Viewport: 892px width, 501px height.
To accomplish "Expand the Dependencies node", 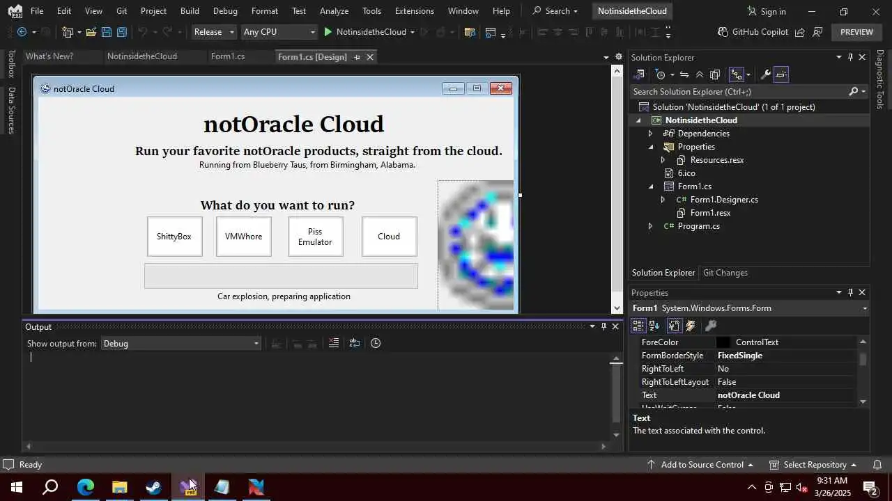I will pos(651,134).
